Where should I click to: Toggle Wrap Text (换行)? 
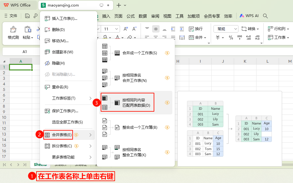(x=195, y=29)
